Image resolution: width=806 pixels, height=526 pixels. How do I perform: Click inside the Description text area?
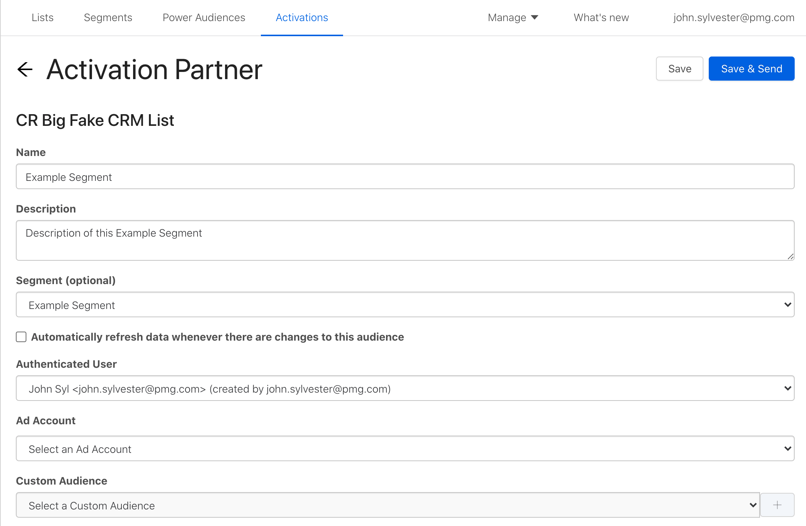coord(405,240)
